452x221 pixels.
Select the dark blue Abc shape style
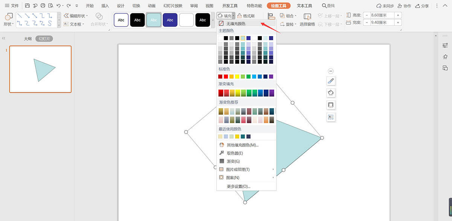tap(170, 20)
